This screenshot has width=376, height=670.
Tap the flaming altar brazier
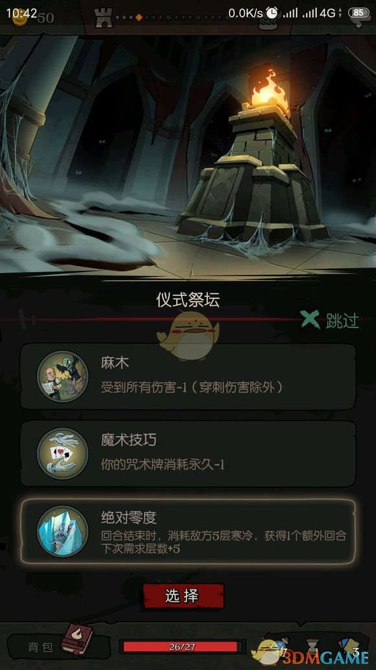270,92
